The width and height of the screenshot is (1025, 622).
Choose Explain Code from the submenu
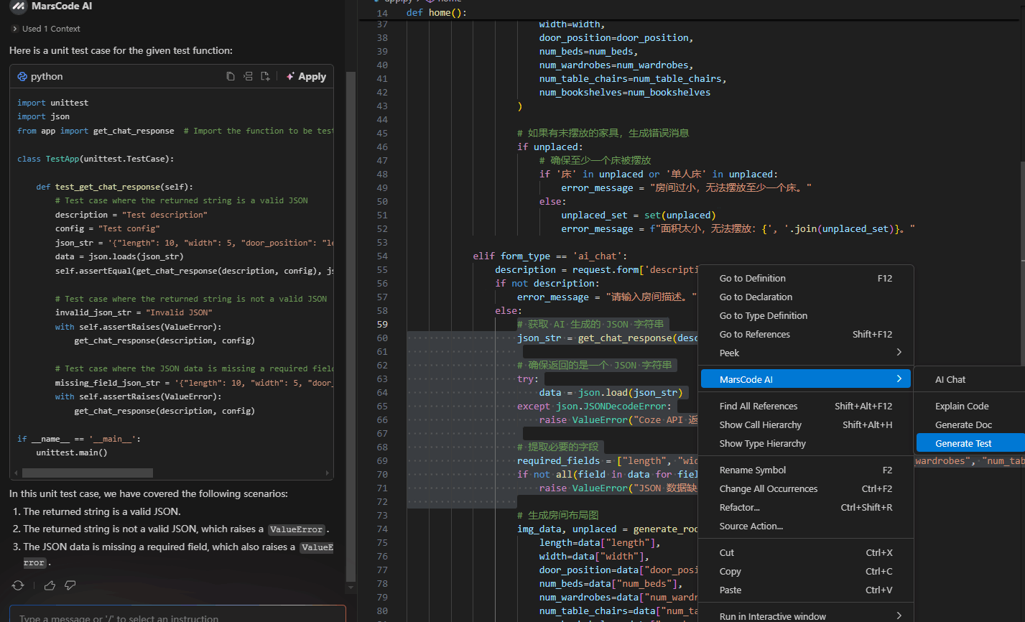971,406
